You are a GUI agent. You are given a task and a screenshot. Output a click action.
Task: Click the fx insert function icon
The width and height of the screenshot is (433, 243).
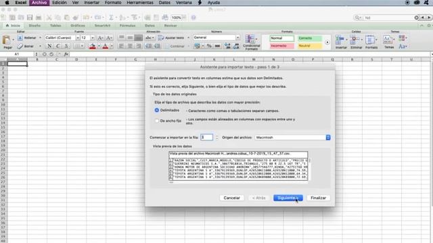(66, 54)
